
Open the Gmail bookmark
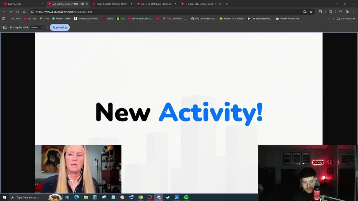pos(16,19)
